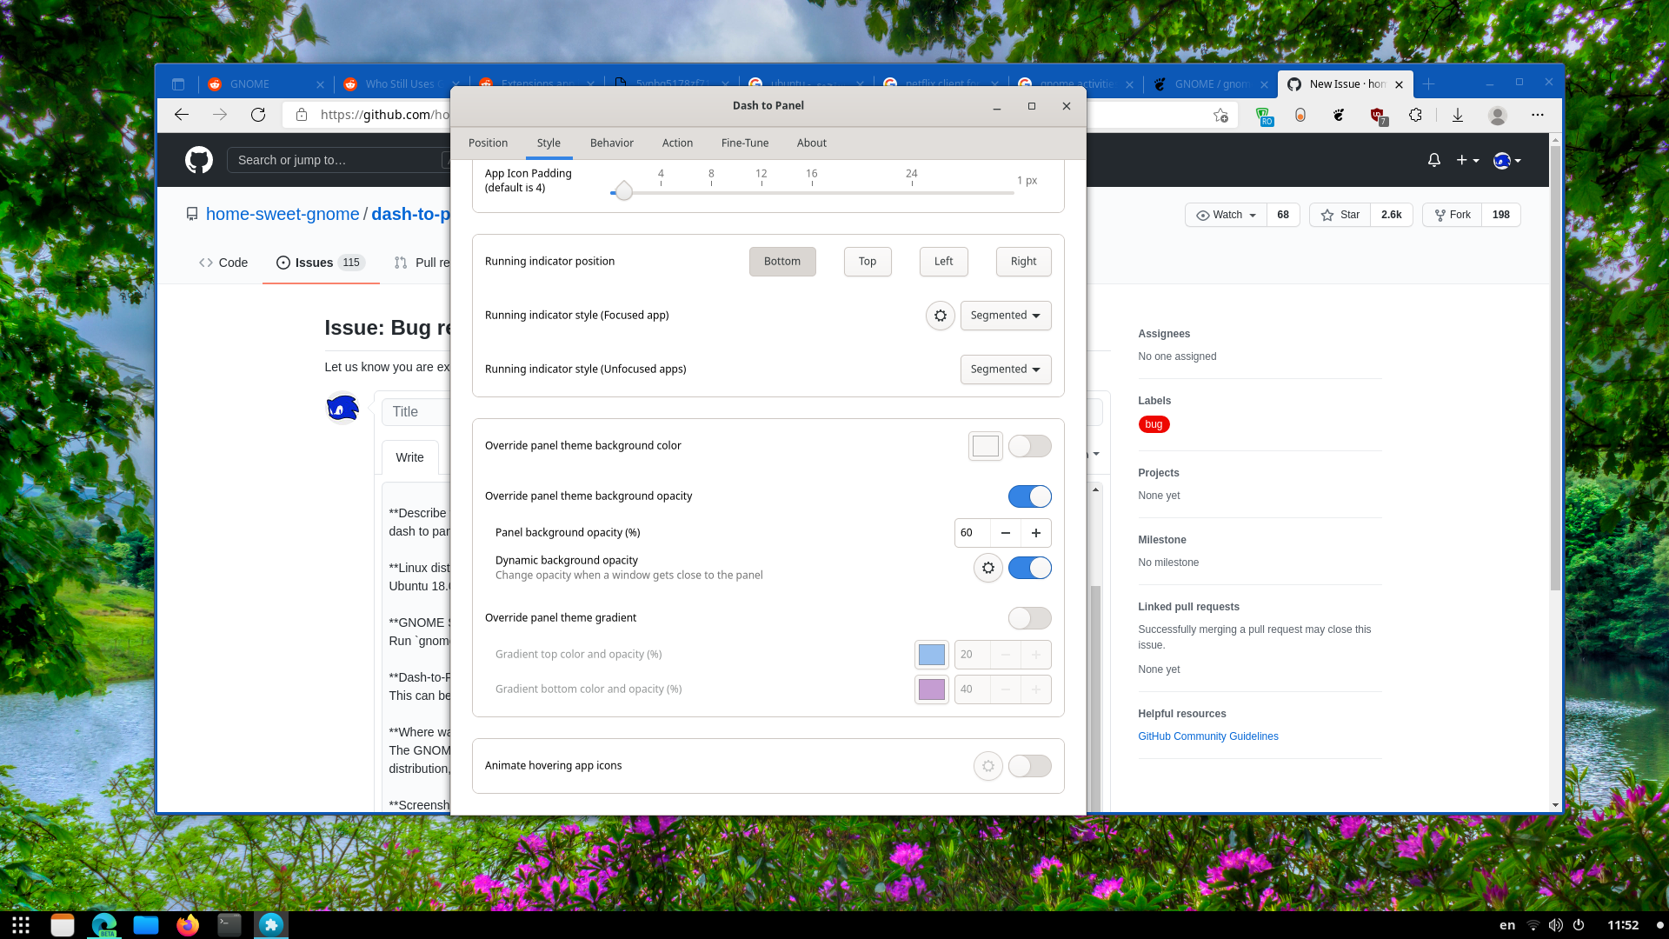The image size is (1669, 939).
Task: Add page to favorites star icon
Action: [x=1220, y=115]
